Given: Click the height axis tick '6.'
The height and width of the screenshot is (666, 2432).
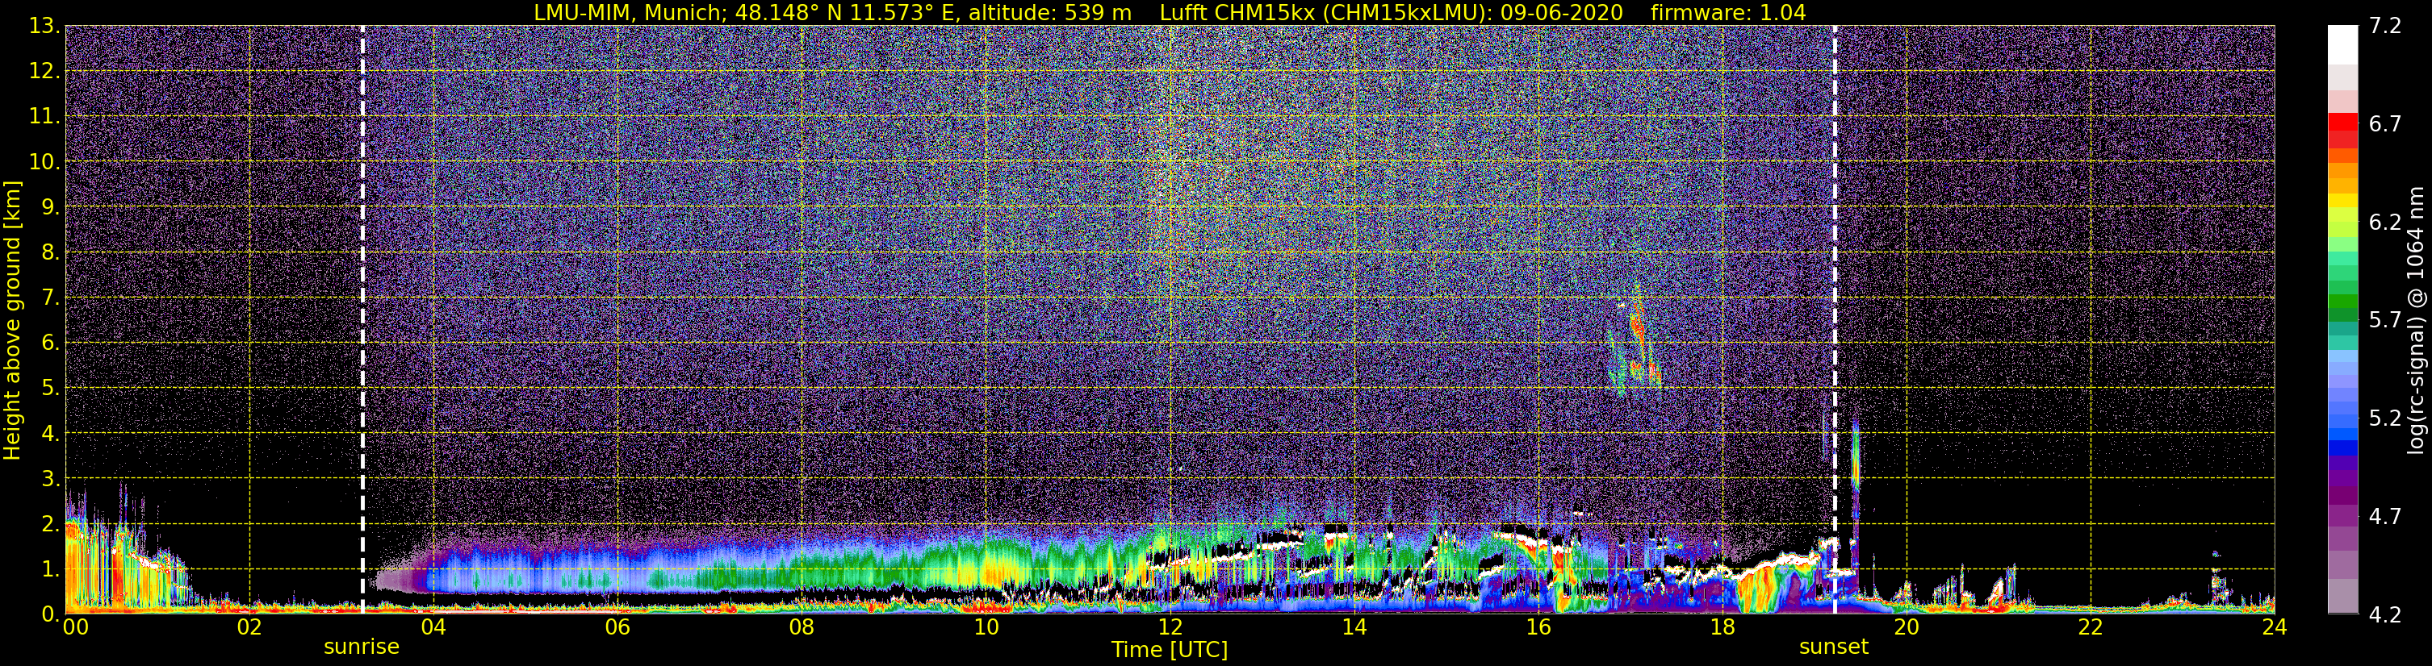Looking at the screenshot, I should tap(51, 343).
